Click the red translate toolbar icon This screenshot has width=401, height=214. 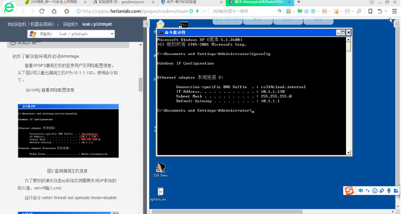pyautogui.click(x=324, y=11)
